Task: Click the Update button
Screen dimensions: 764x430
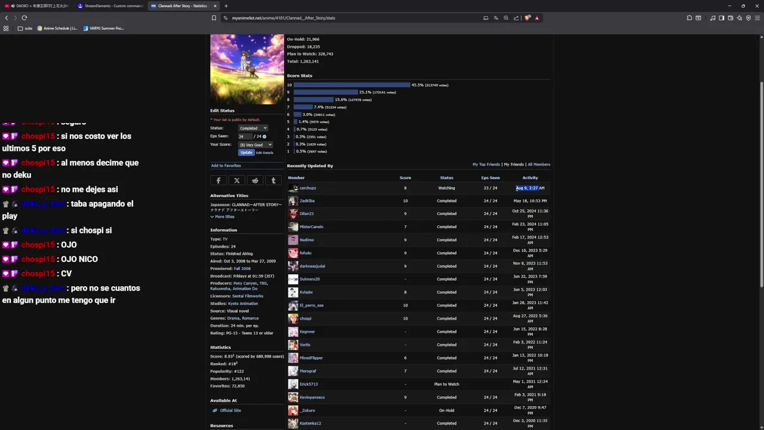Action: click(x=246, y=152)
